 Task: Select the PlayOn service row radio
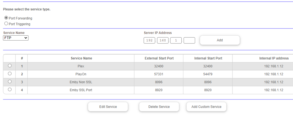click(9, 74)
